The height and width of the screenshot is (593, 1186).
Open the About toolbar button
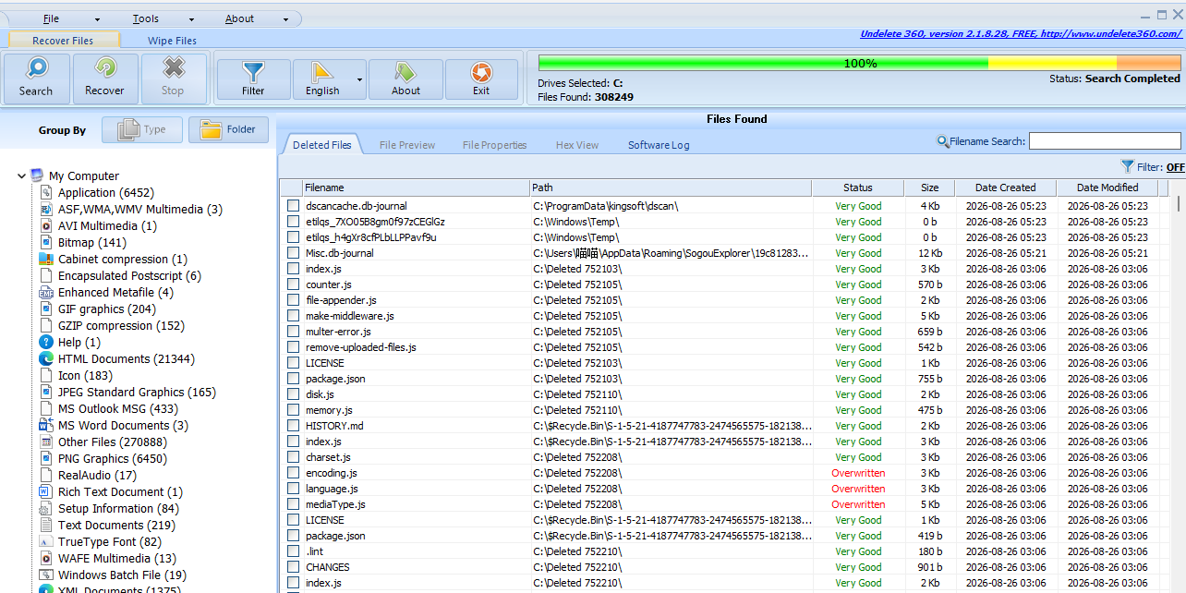[x=405, y=79]
